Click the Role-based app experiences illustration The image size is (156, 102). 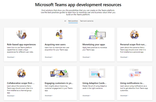(21, 34)
